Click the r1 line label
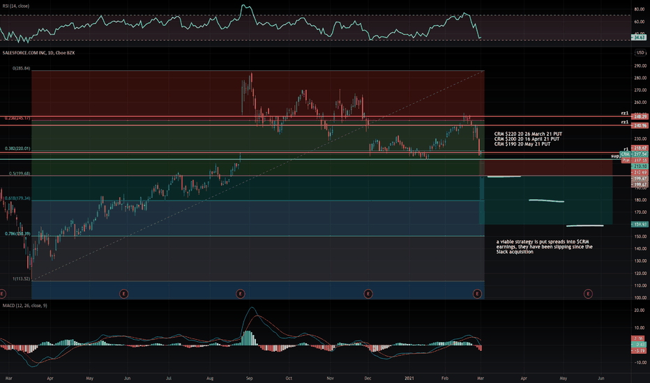This screenshot has width=650, height=383. [x=626, y=149]
